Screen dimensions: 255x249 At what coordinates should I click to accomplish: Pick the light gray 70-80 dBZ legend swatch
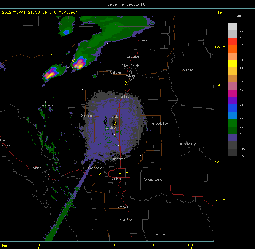233,27
